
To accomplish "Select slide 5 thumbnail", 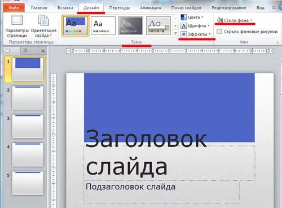I will coord(28,183).
